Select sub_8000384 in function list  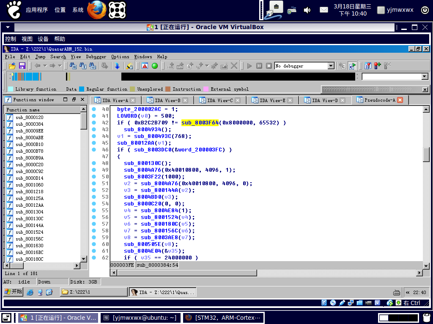tap(30, 124)
